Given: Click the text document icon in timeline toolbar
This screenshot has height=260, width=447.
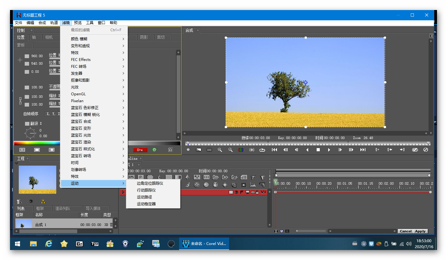Looking at the screenshot, I should click(x=244, y=177).
